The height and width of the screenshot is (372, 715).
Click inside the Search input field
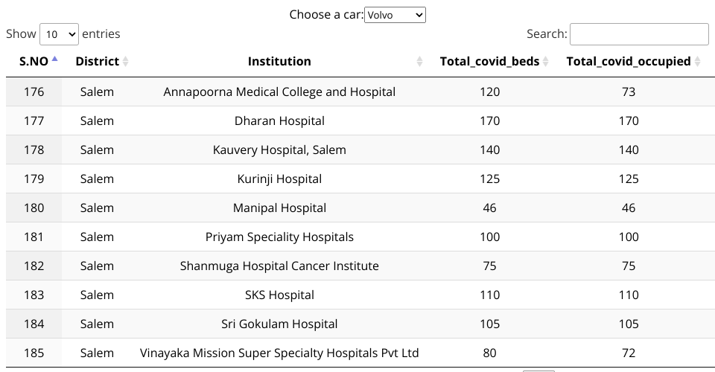click(x=638, y=34)
